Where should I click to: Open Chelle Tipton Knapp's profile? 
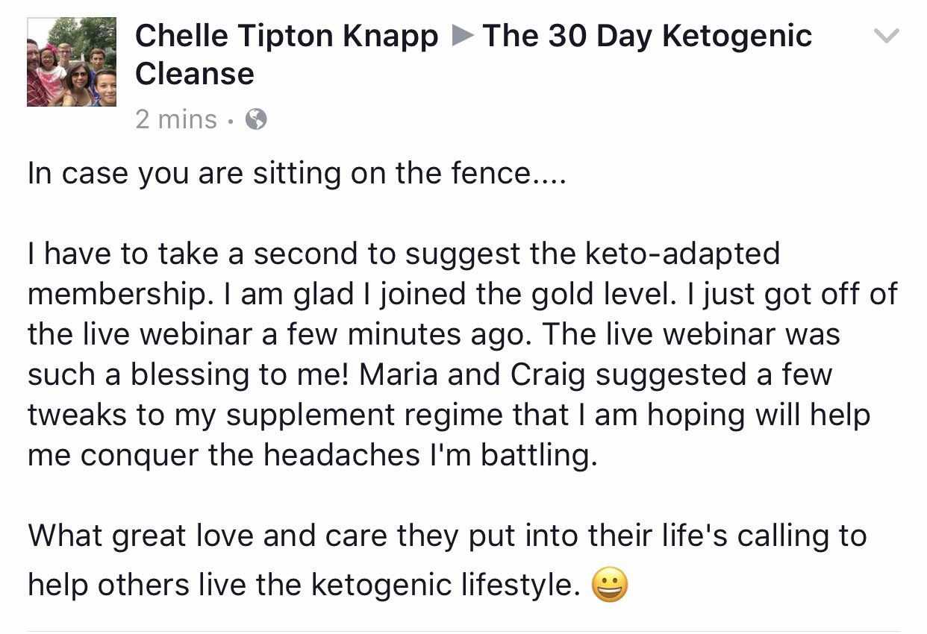tap(287, 36)
